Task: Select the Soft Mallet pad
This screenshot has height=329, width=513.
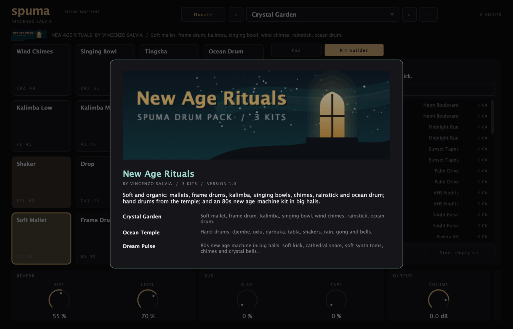Action: tap(41, 238)
